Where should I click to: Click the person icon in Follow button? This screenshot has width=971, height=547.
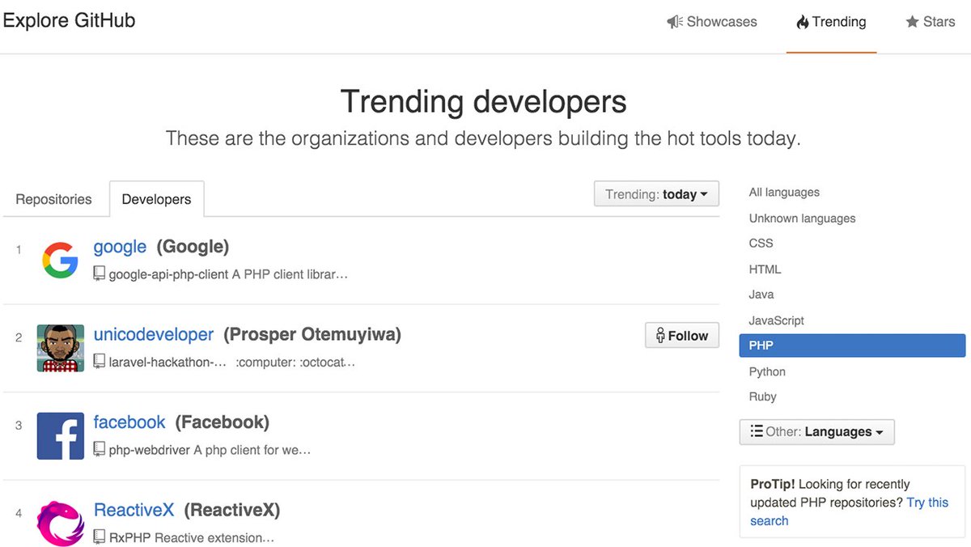click(660, 336)
